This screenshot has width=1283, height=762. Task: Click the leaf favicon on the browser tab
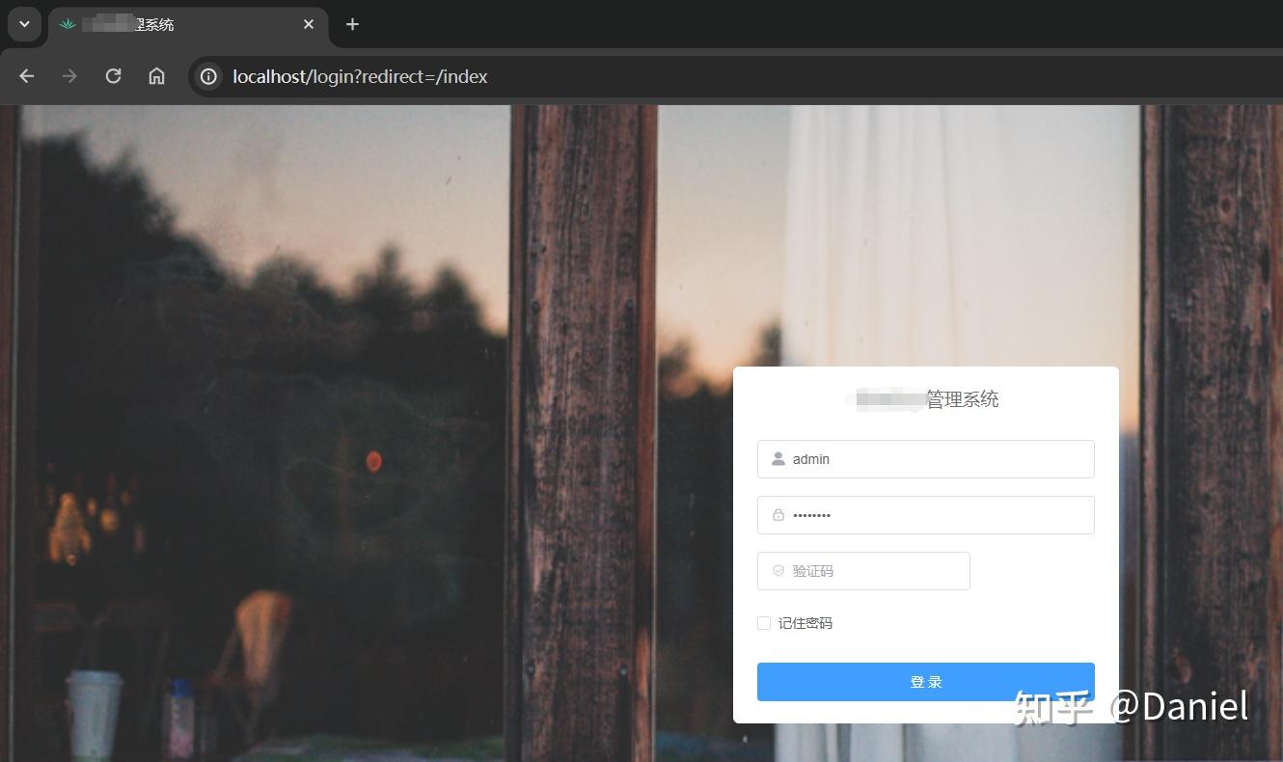67,24
